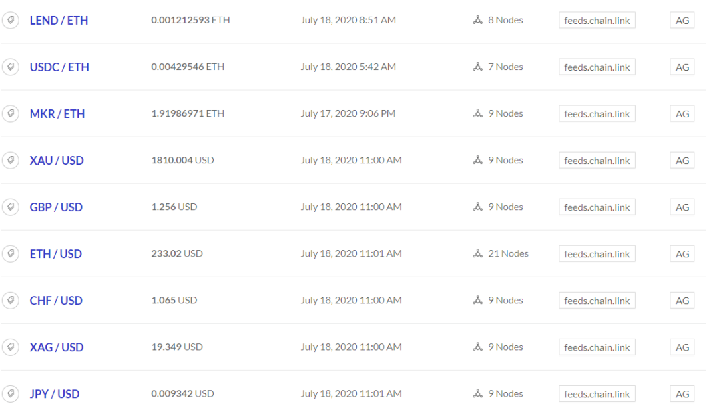Click the round icon beside LEND / ETH
Image resolution: width=721 pixels, height=416 pixels.
point(11,21)
